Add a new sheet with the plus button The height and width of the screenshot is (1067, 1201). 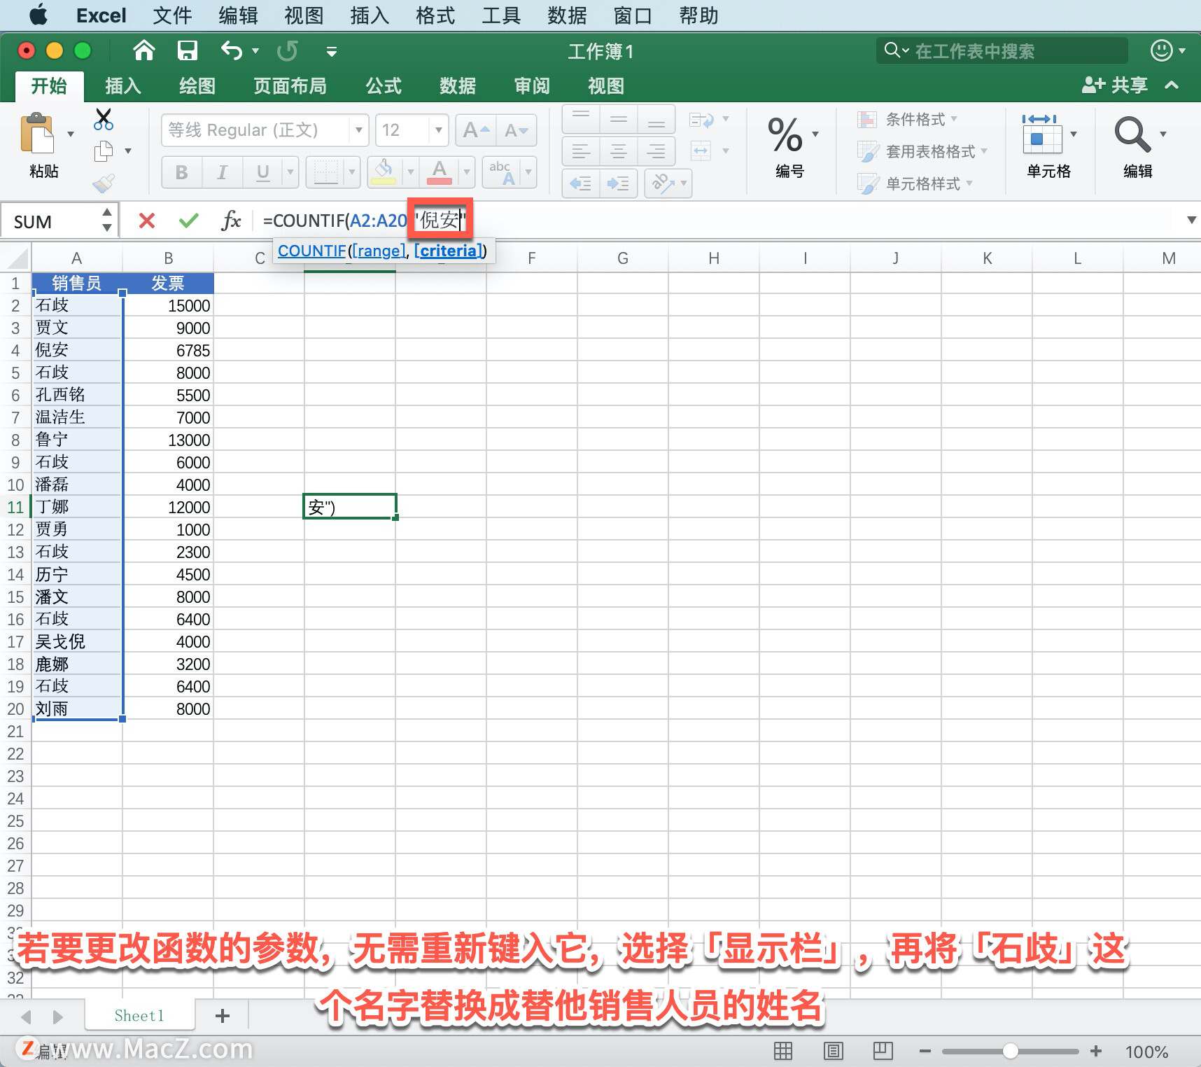[223, 1016]
